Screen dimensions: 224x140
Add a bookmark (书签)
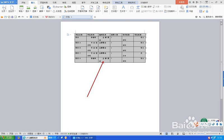tap(190, 11)
